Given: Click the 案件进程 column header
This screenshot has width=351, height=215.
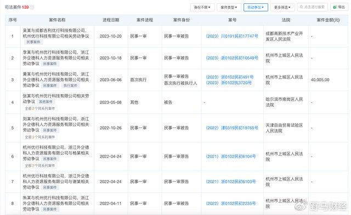Looking at the screenshot, I should (x=145, y=20).
